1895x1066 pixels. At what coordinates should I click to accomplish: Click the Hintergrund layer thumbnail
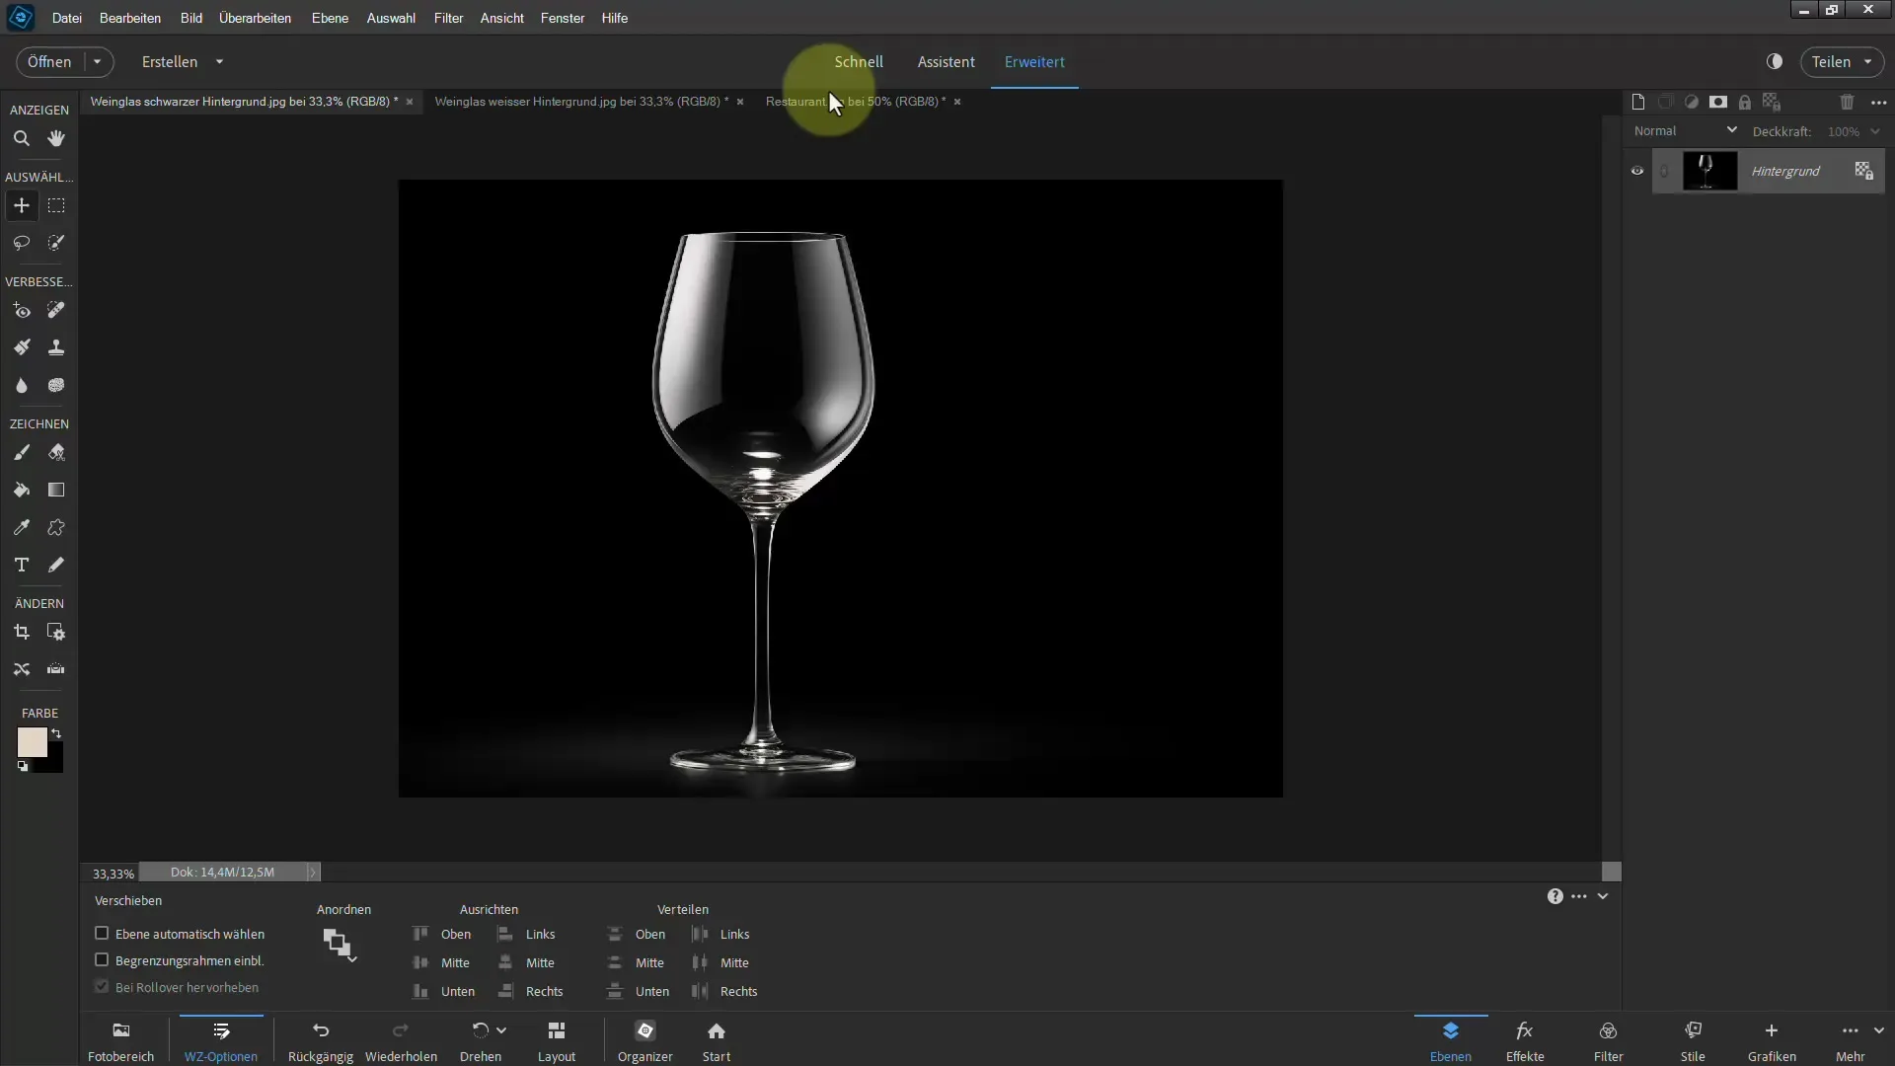click(x=1706, y=171)
